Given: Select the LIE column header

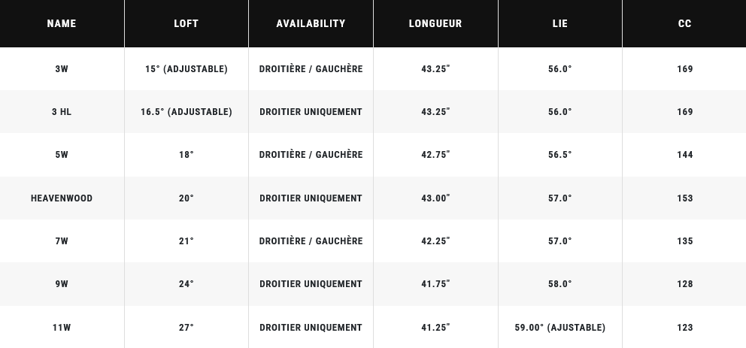Looking at the screenshot, I should [560, 23].
